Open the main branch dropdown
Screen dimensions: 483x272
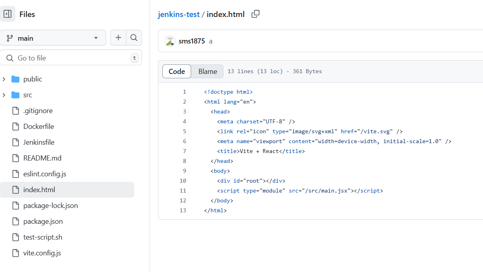coord(53,38)
